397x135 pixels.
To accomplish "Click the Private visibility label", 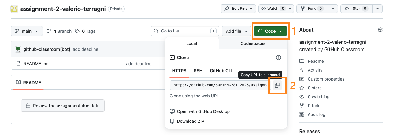I will [116, 9].
